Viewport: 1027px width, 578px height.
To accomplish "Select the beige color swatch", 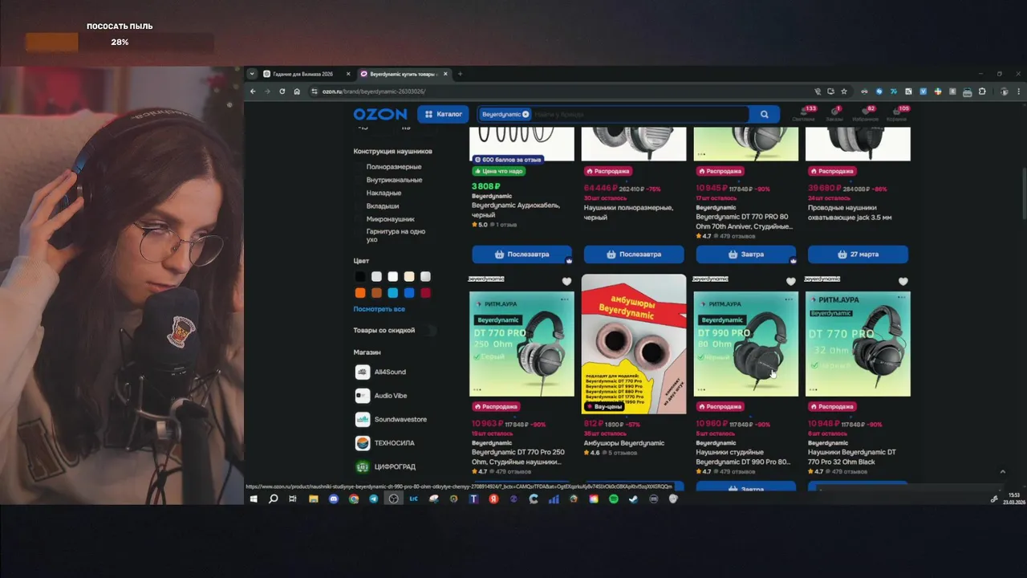I will click(x=409, y=277).
